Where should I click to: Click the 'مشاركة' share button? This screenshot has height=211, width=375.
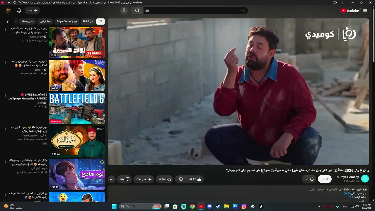pyautogui.click(x=165, y=179)
